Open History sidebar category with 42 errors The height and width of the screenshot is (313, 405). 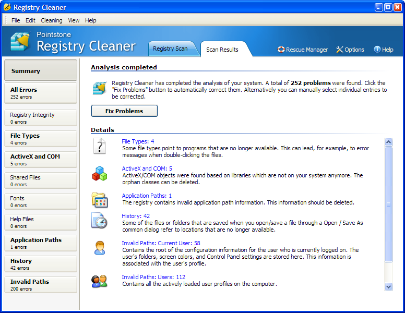click(41, 264)
